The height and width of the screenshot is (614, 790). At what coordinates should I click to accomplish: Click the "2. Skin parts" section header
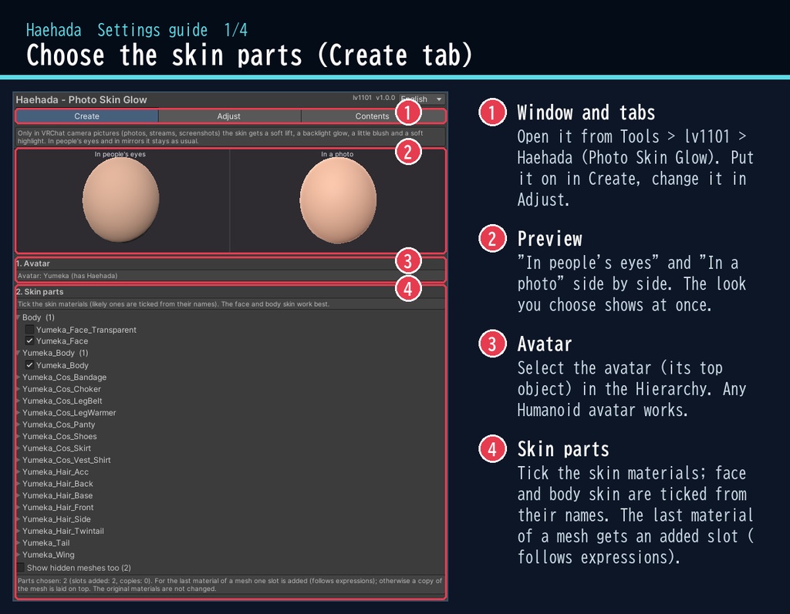click(x=40, y=291)
